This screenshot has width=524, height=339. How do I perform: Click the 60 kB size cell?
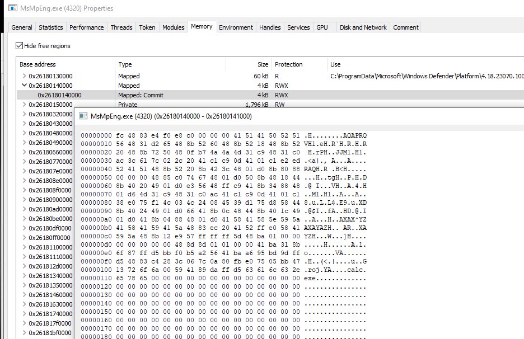click(261, 76)
